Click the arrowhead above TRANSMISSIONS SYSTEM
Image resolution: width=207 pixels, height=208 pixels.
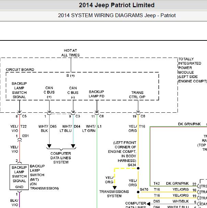coord(115,188)
